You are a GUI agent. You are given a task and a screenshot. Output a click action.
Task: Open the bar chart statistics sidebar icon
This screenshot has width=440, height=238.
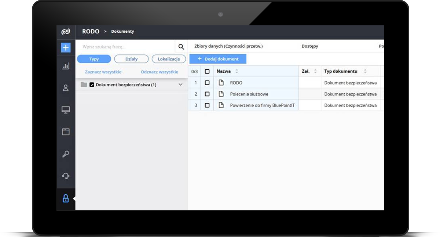click(66, 66)
